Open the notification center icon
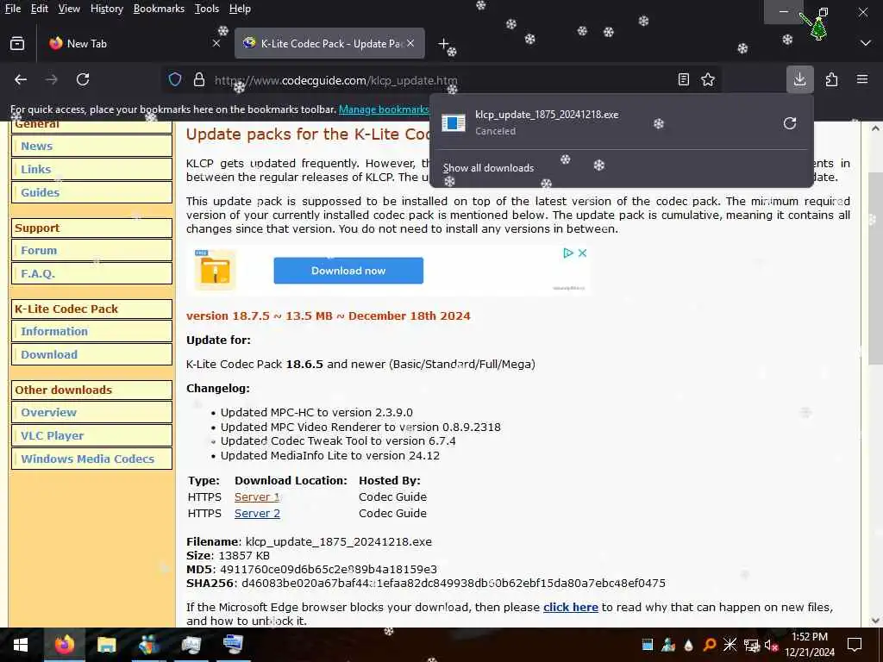Screen dimensions: 883x662 coord(855,645)
